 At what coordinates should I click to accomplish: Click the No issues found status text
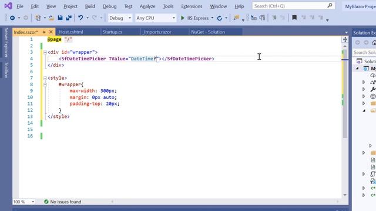(x=66, y=202)
